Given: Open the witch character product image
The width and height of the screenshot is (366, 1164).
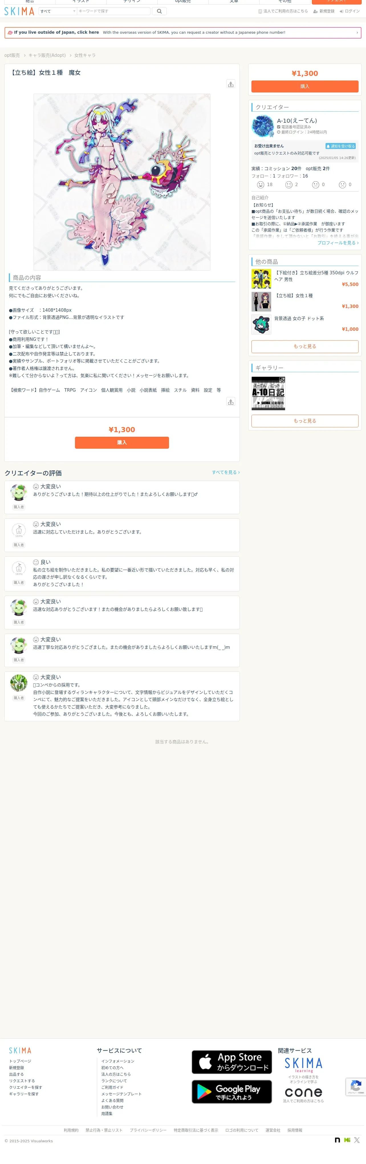Looking at the screenshot, I should click(x=122, y=182).
